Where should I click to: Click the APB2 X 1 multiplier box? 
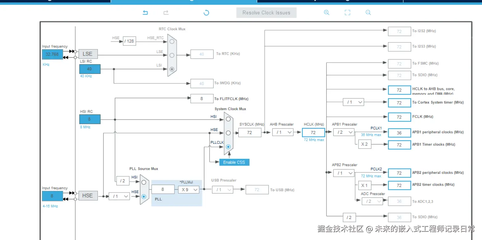tap(365, 186)
